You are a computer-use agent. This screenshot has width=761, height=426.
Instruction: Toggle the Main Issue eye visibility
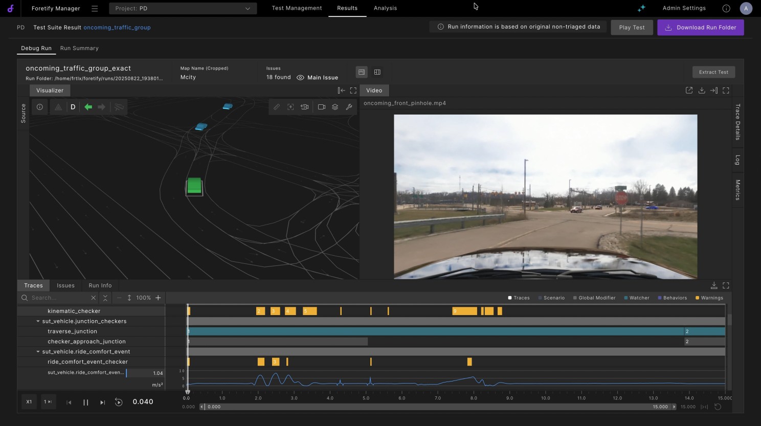300,78
